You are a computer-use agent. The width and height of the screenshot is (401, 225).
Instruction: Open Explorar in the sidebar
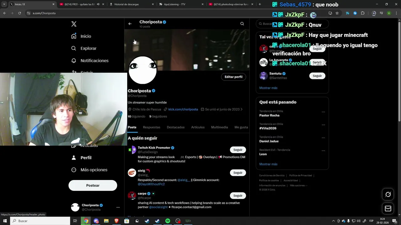[84, 48]
